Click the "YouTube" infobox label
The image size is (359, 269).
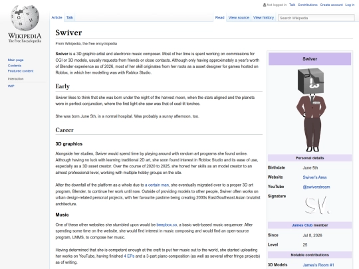point(276,187)
